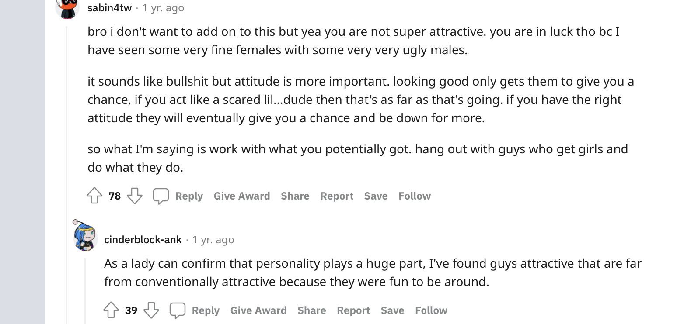684x324 pixels.
Task: Share sabin4tw's comment
Action: coord(295,196)
